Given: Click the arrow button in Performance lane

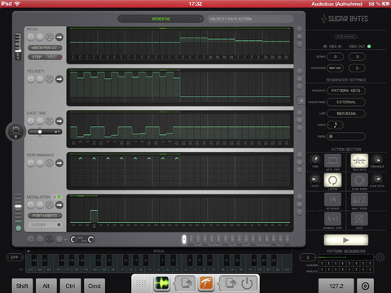Looking at the screenshot, I should click(x=59, y=163).
